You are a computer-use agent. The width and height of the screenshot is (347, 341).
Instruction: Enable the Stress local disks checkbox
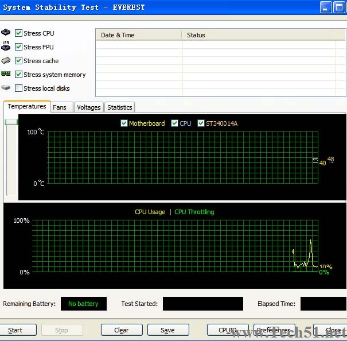pyautogui.click(x=19, y=88)
